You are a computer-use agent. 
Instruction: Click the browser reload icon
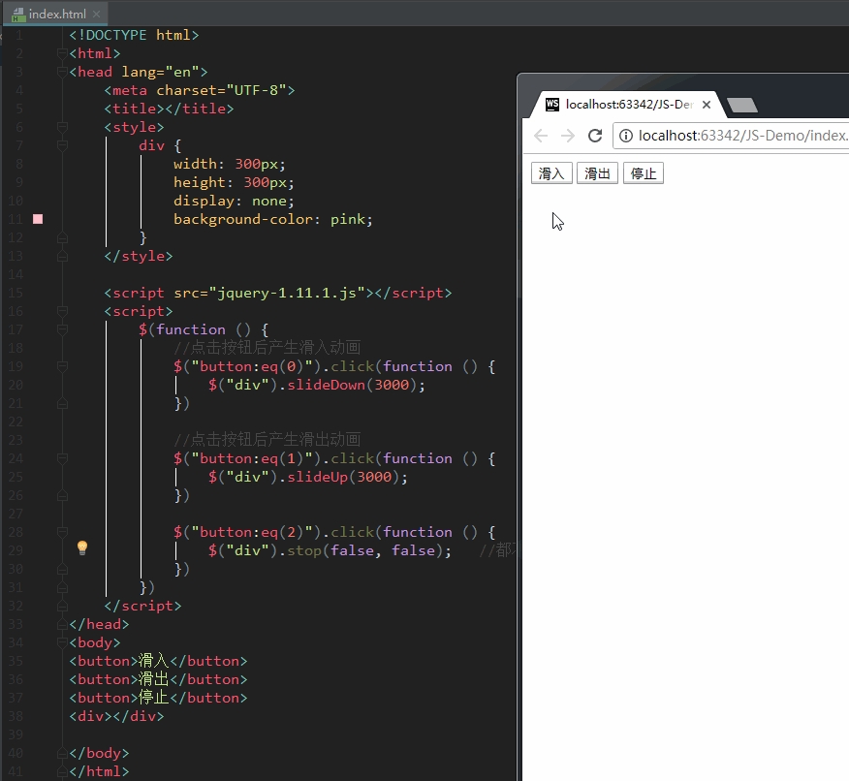pos(595,136)
